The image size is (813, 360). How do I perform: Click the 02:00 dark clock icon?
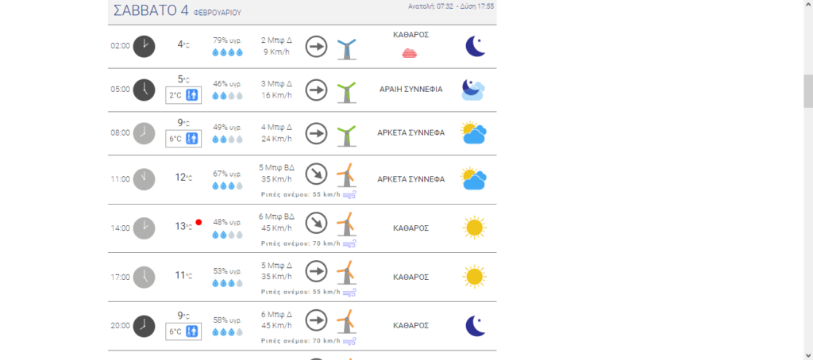(144, 46)
